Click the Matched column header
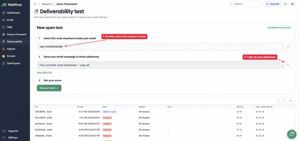This screenshot has height=141, width=299. pyautogui.click(x=240, y=107)
